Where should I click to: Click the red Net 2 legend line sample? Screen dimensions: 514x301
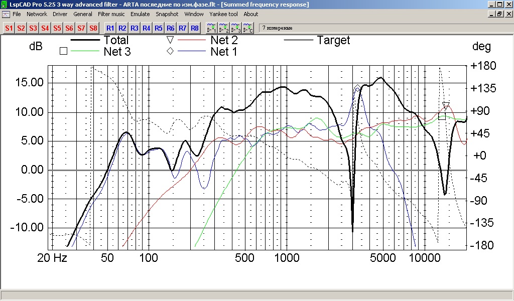click(191, 40)
